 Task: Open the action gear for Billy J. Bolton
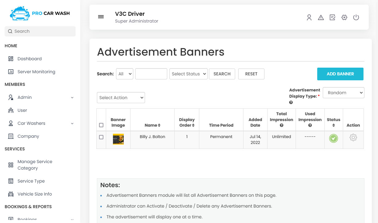coord(353,138)
